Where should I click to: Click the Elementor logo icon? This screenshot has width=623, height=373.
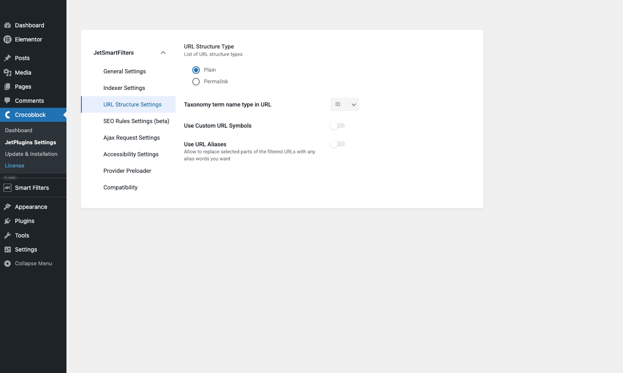coord(7,39)
